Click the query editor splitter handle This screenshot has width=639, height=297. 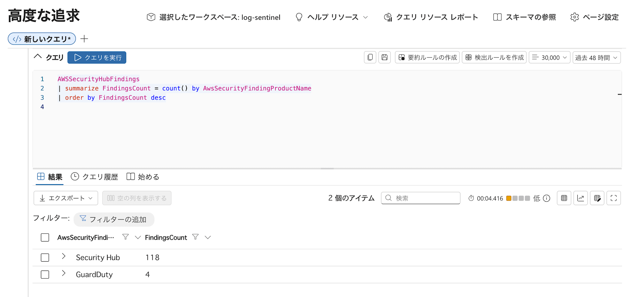point(327,168)
